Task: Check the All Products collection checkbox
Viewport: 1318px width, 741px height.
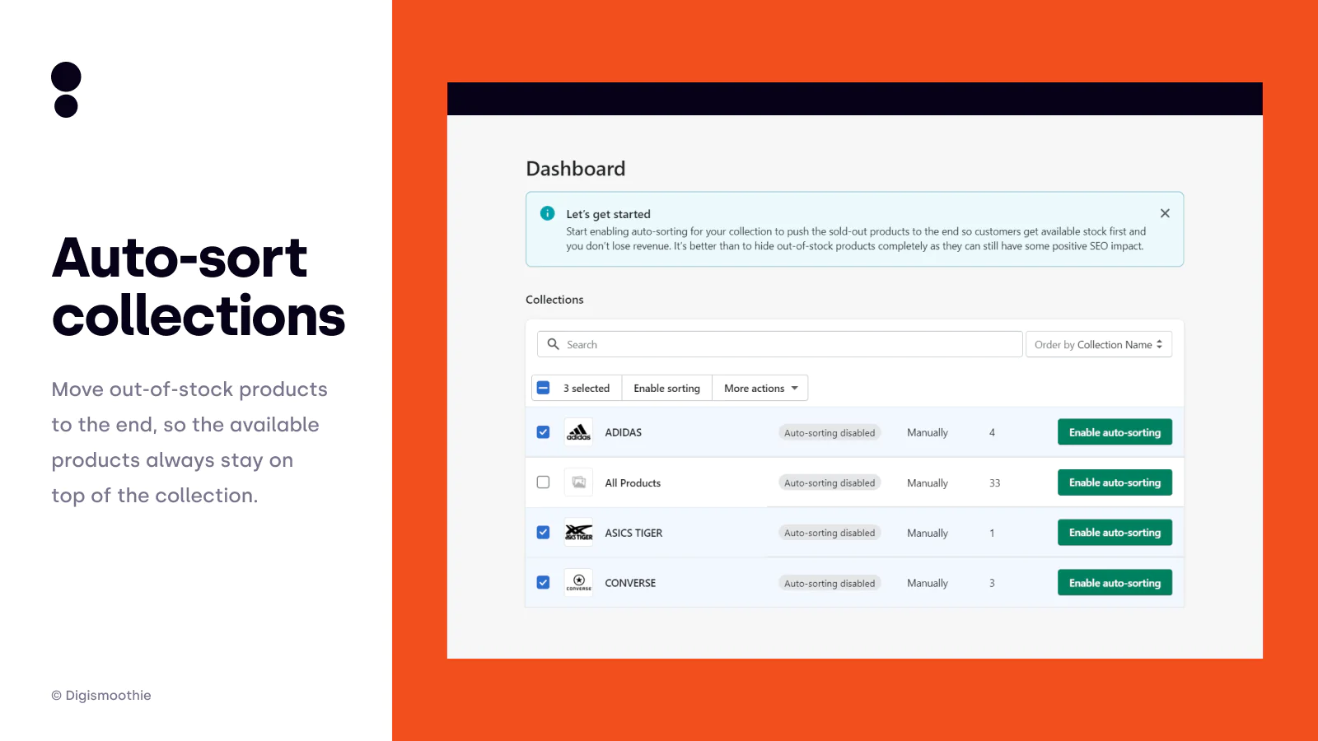Action: (543, 482)
